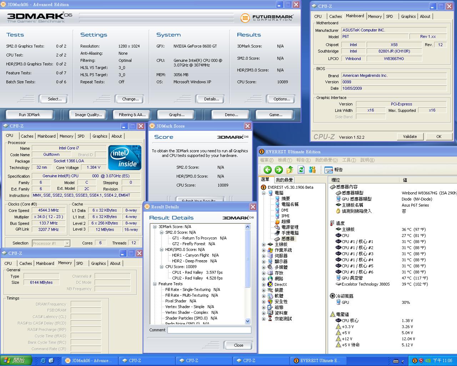
Task: Click the Intel inside logo in CPU-Z
Action: [125, 158]
